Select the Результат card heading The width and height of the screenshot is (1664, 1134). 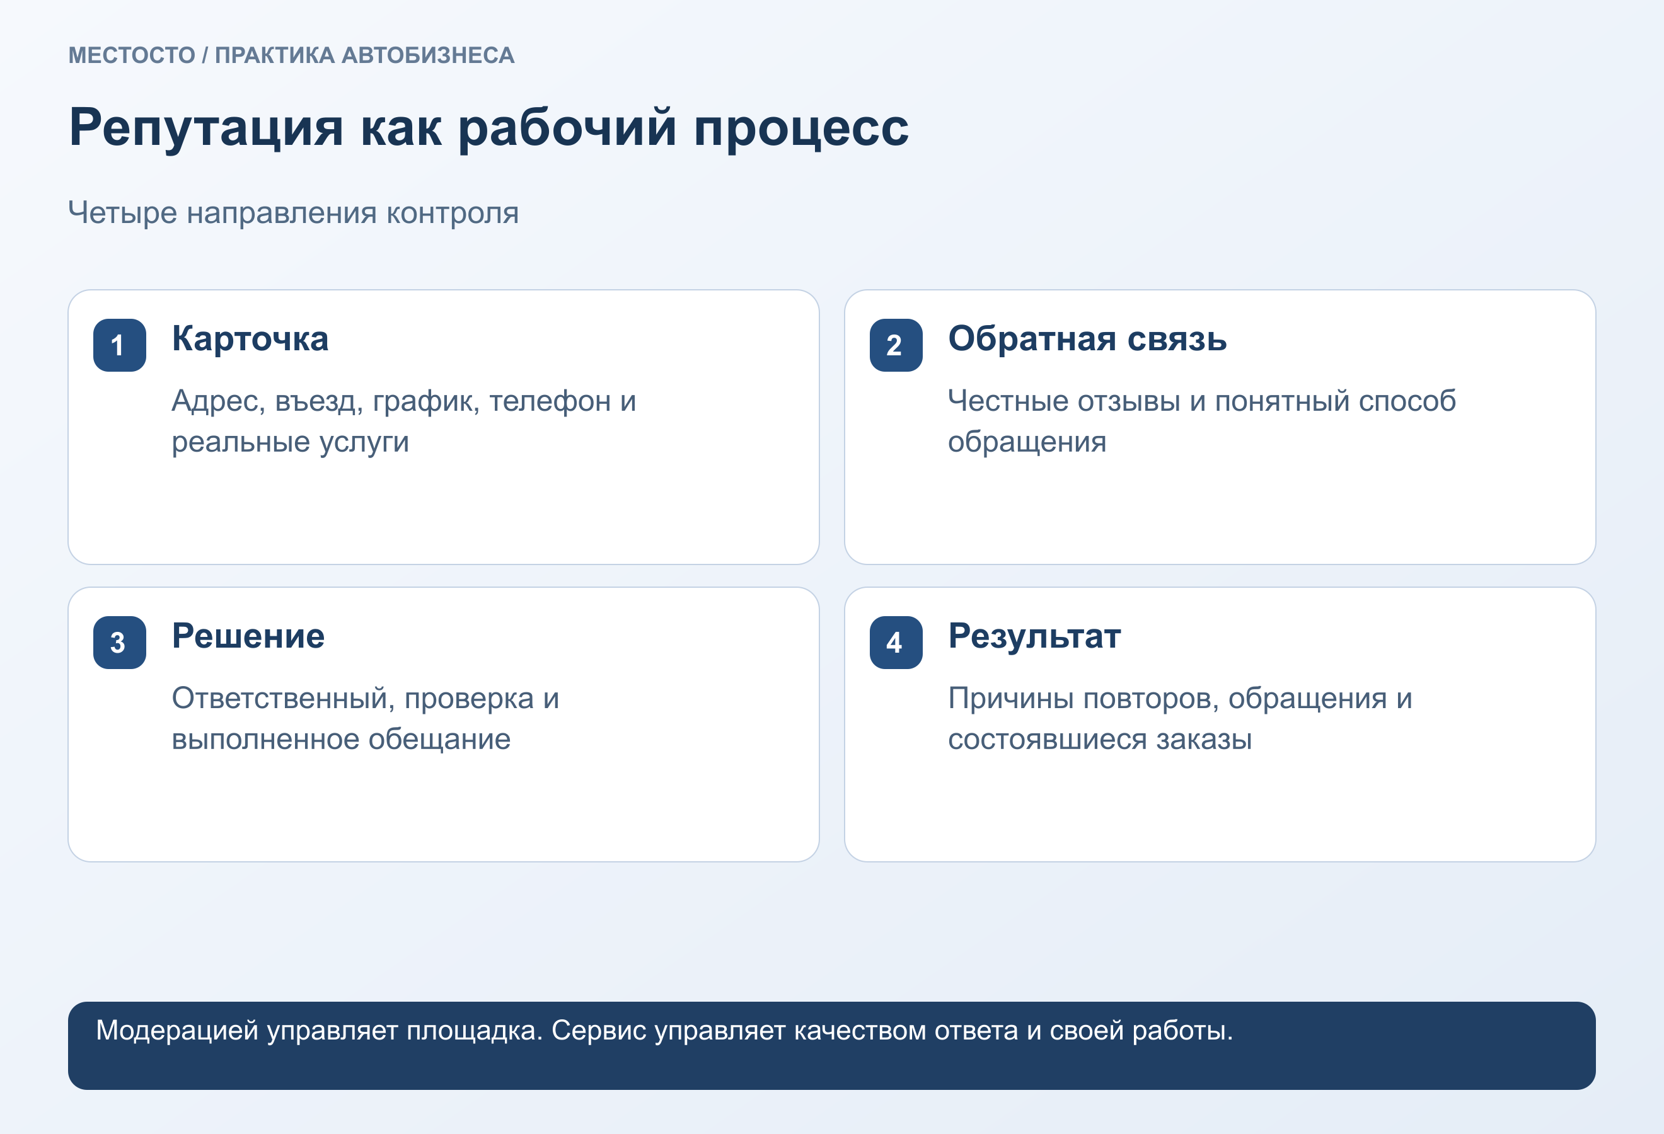[x=1034, y=637]
